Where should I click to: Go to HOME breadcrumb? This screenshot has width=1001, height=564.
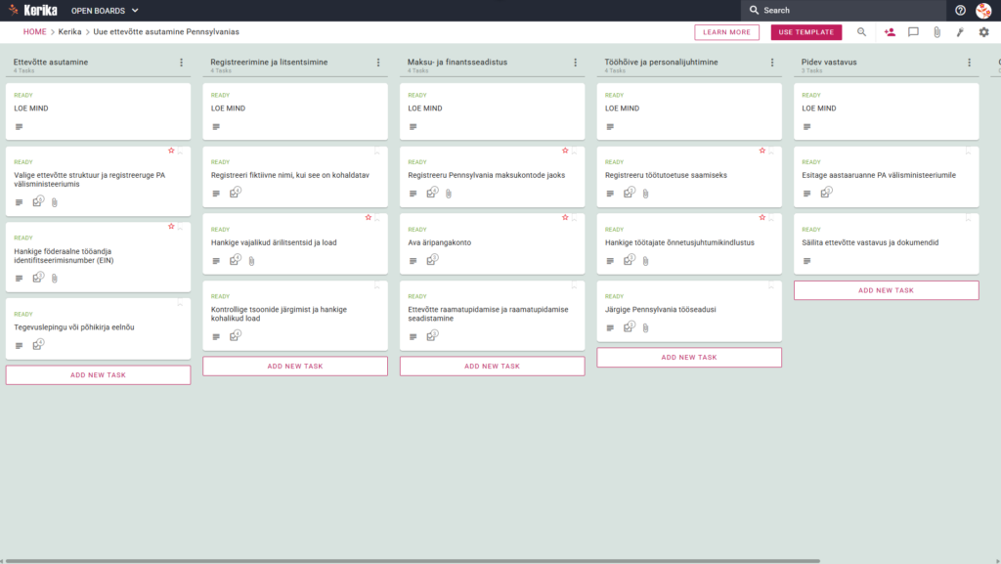(34, 32)
